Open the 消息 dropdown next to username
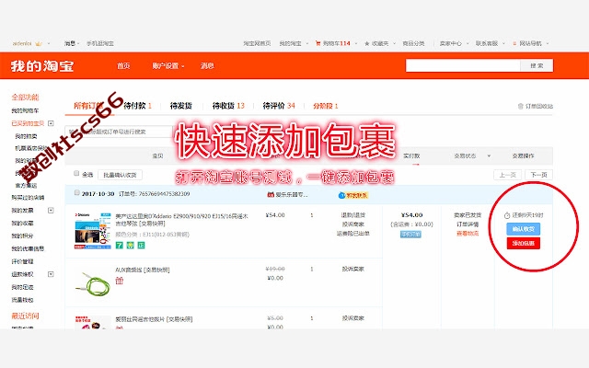The width and height of the screenshot is (589, 368). [72, 43]
